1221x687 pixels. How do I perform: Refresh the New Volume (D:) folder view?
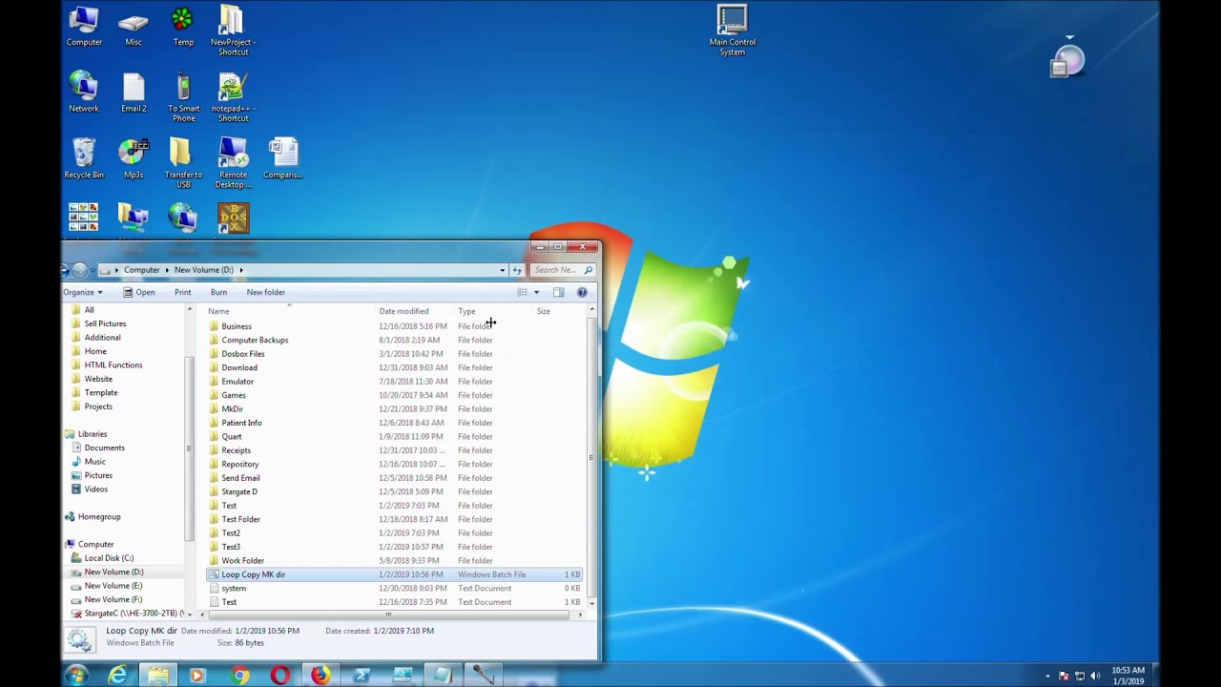pos(517,270)
